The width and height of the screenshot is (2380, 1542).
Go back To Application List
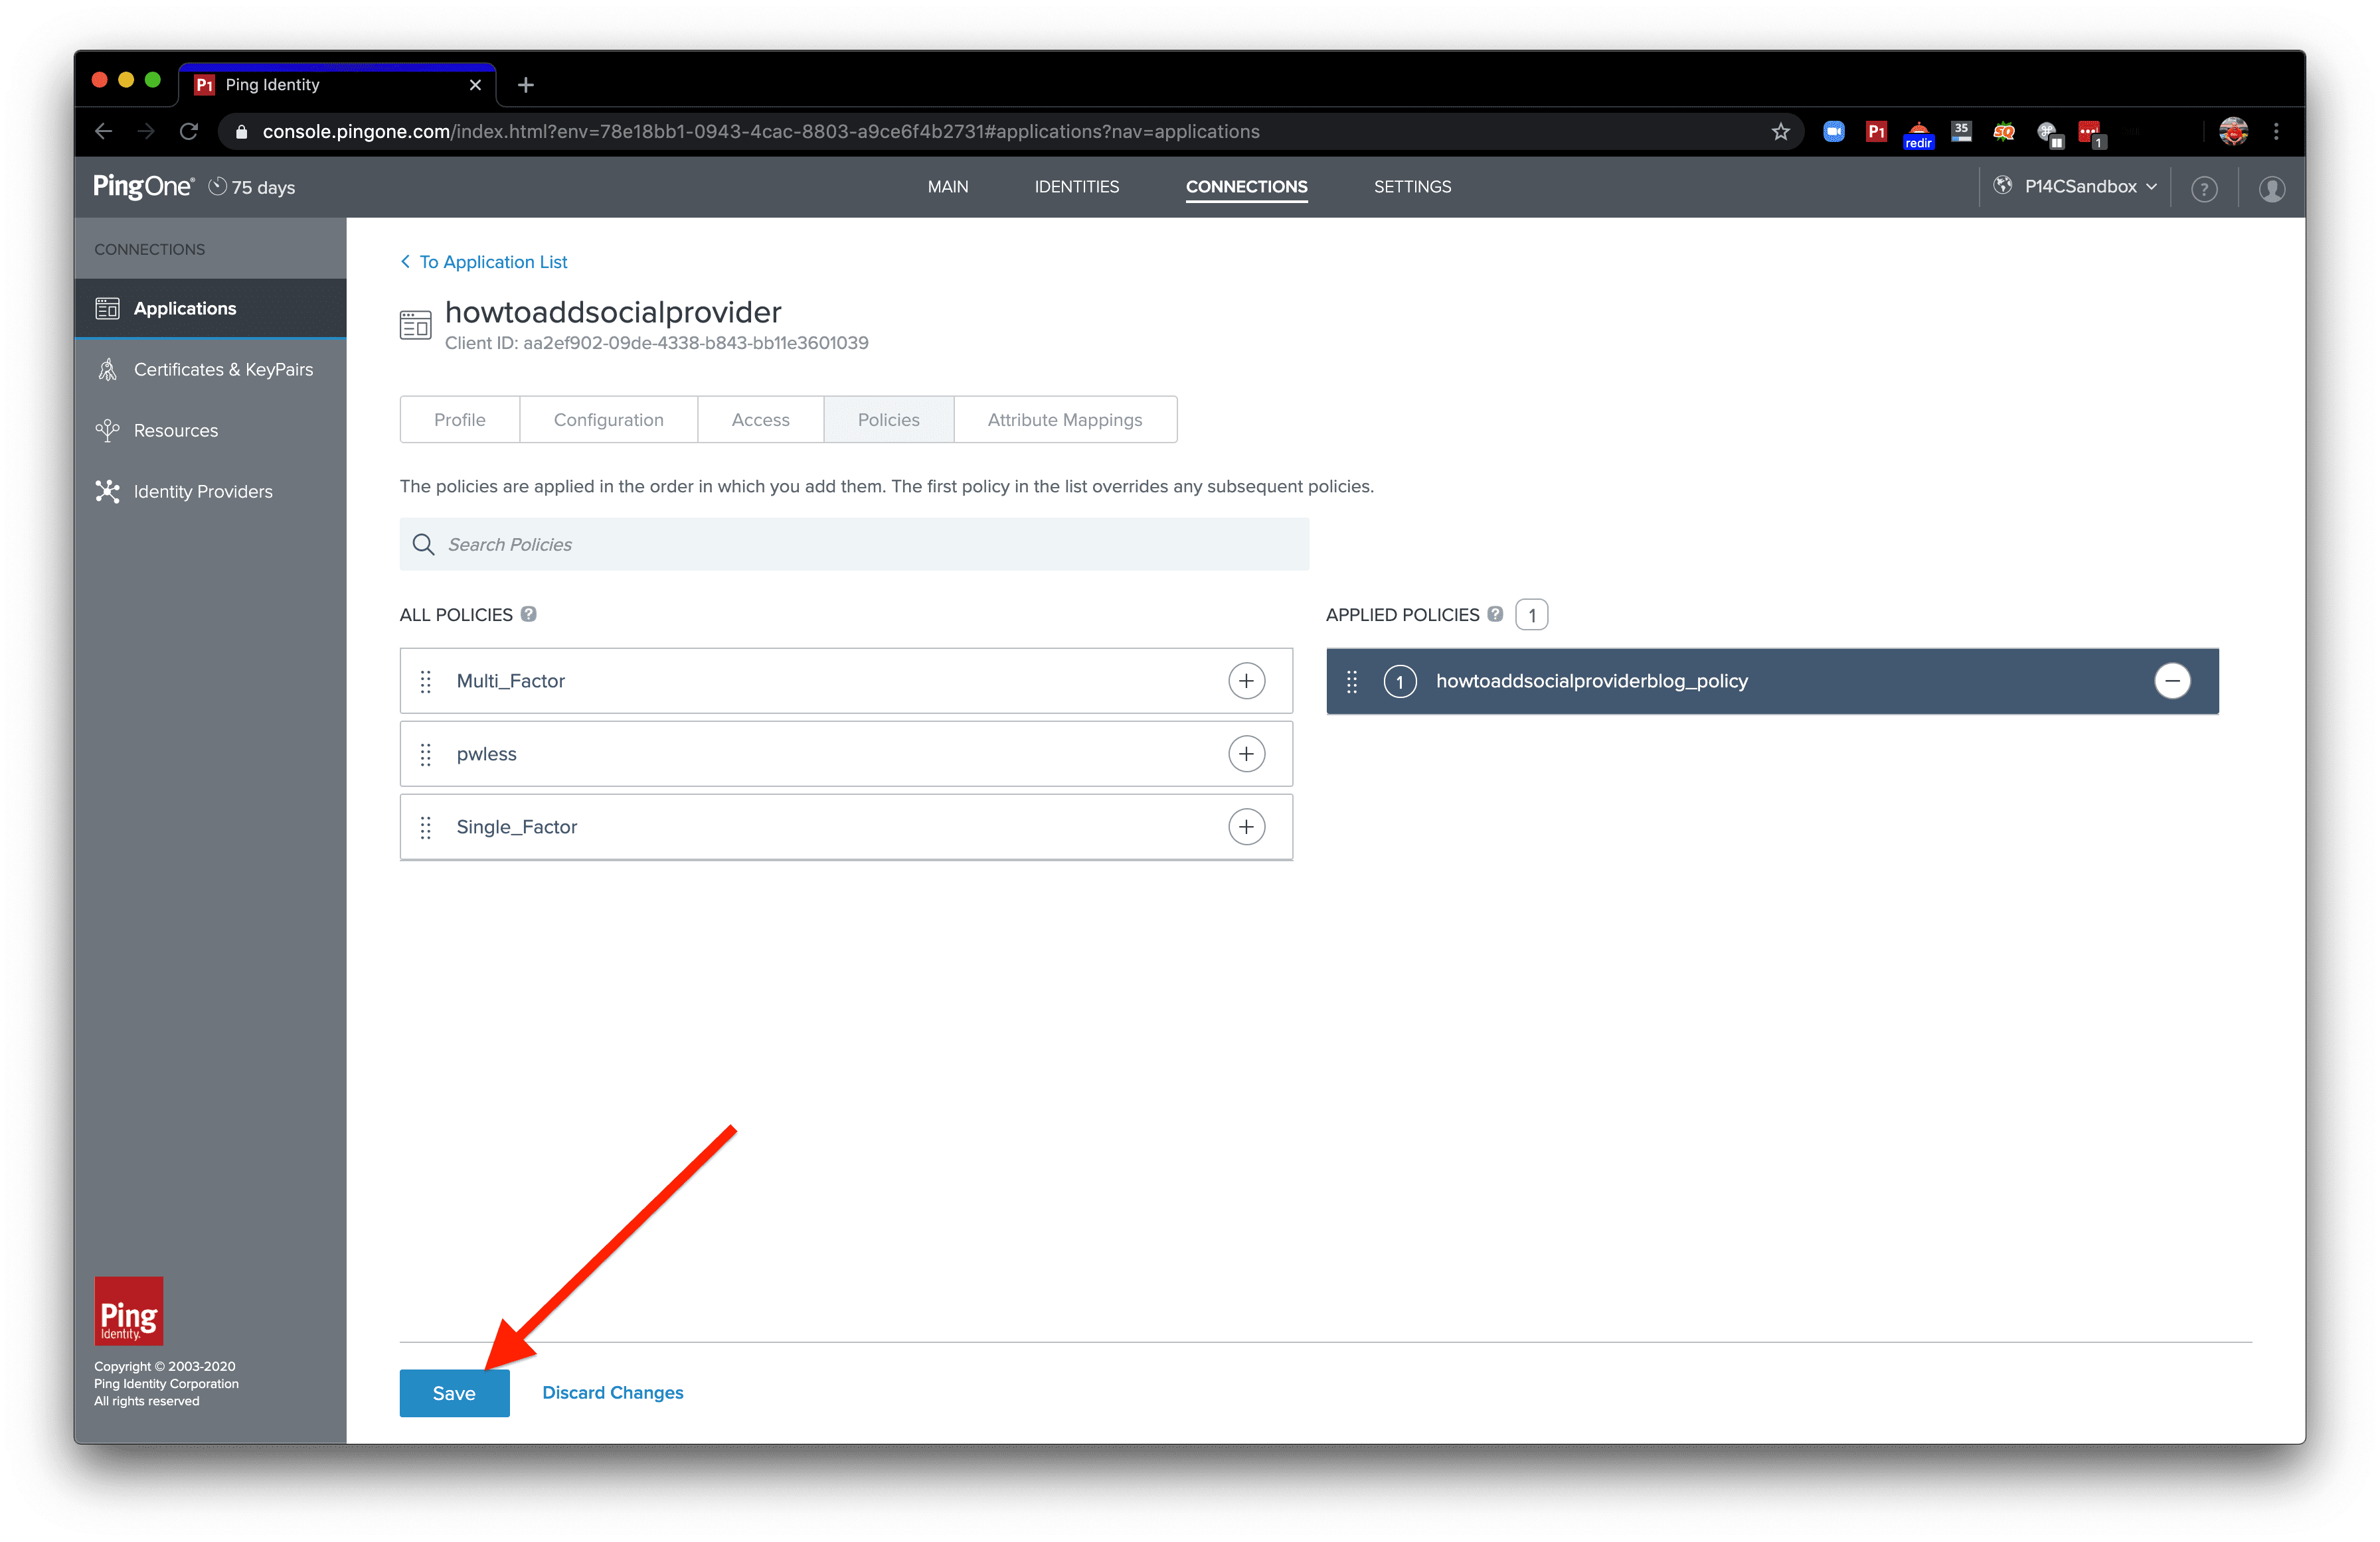(484, 262)
